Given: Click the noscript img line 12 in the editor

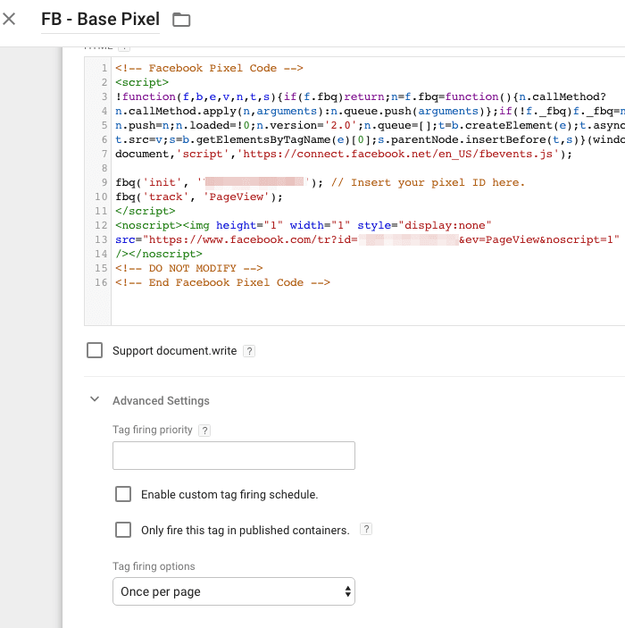Looking at the screenshot, I should coord(303,225).
